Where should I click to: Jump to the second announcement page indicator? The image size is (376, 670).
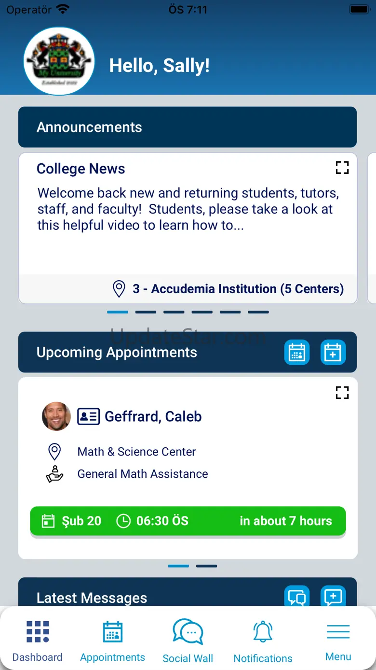pyautogui.click(x=146, y=312)
